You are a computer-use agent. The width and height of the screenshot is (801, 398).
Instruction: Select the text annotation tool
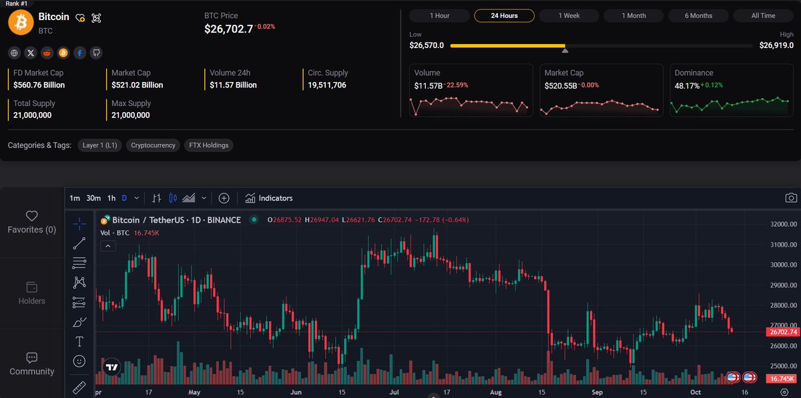coord(79,341)
